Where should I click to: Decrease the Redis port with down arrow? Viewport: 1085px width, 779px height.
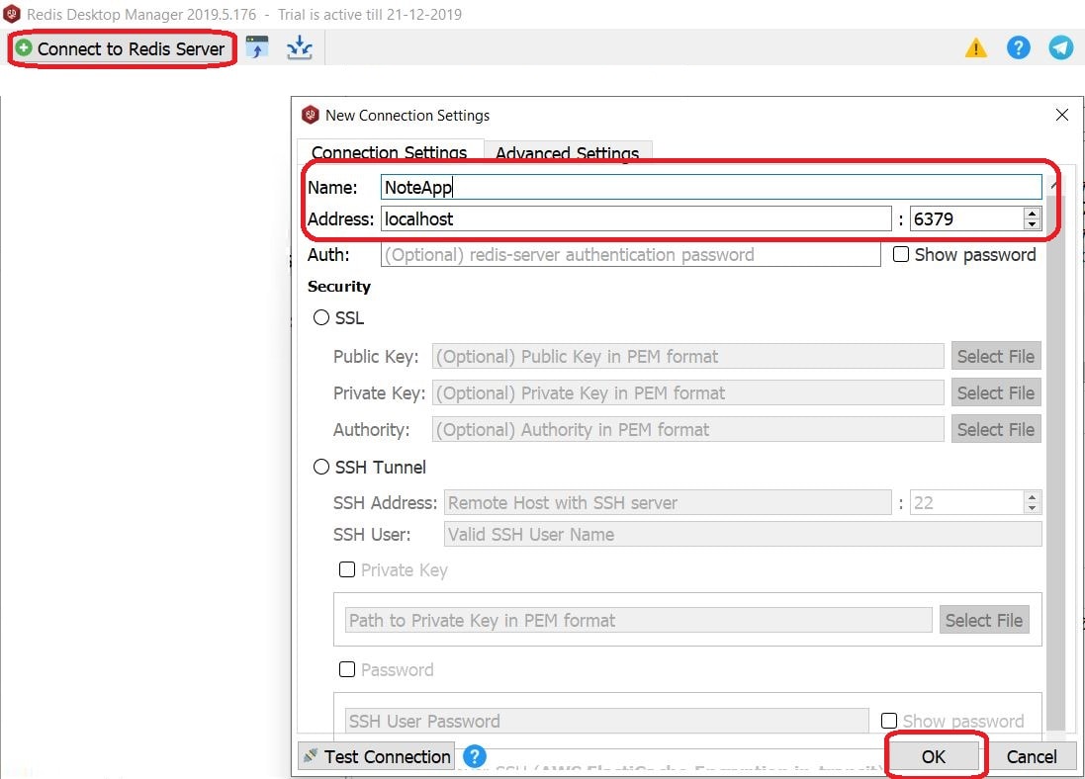[x=1032, y=224]
